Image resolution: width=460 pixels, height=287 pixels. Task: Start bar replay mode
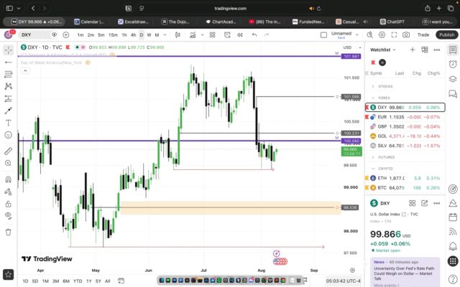point(239,35)
